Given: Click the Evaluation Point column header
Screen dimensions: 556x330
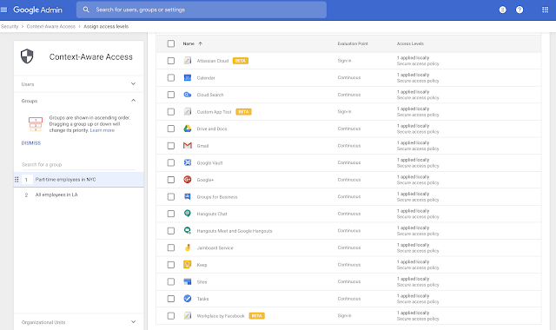Looking at the screenshot, I should pos(353,43).
